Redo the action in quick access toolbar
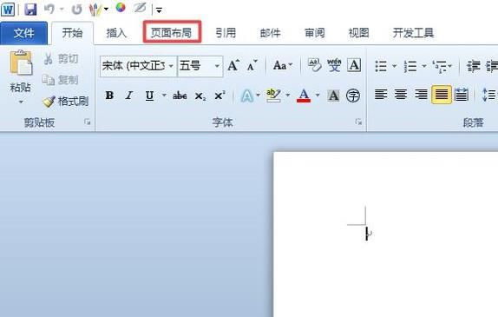 click(76, 10)
